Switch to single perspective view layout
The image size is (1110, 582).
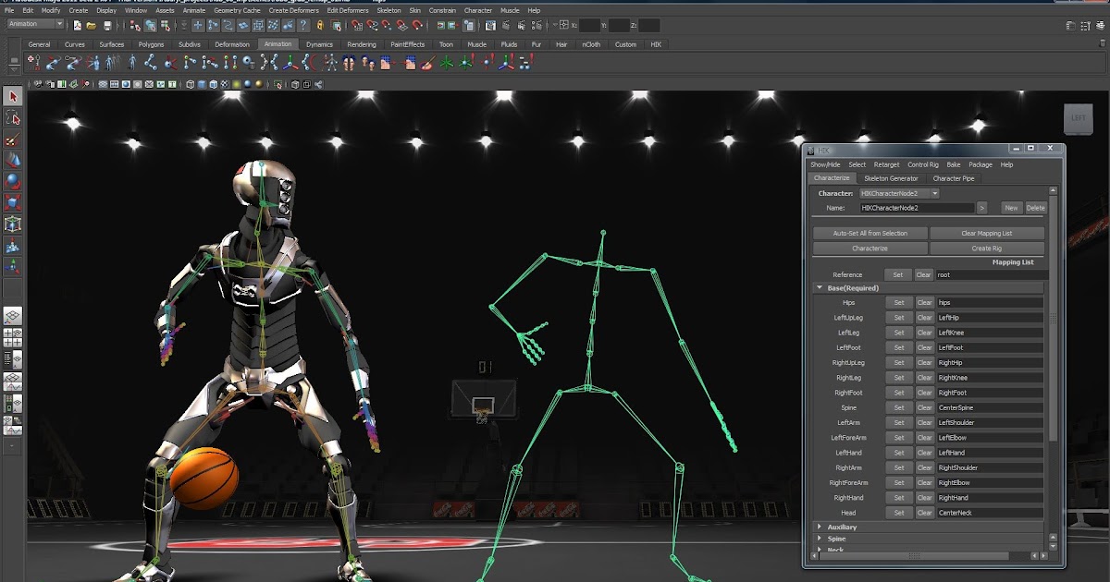pyautogui.click(x=13, y=317)
